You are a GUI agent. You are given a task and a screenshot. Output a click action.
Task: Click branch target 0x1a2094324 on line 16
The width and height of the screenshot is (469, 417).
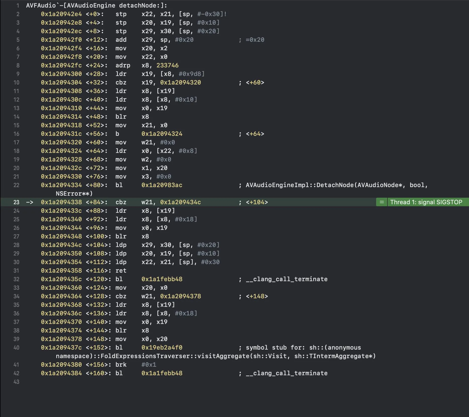[x=162, y=134]
